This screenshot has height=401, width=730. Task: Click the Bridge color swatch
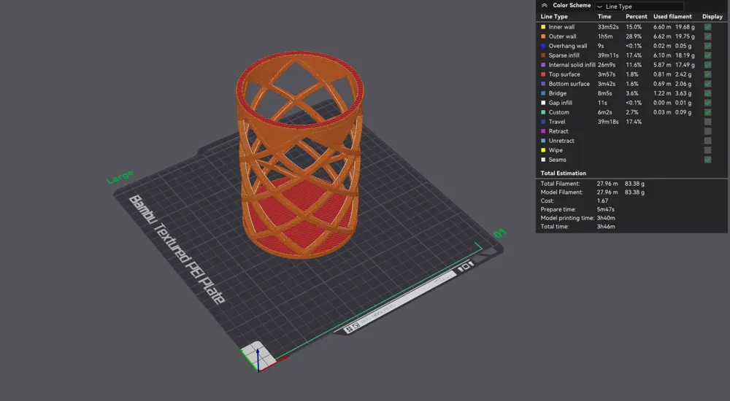543,93
